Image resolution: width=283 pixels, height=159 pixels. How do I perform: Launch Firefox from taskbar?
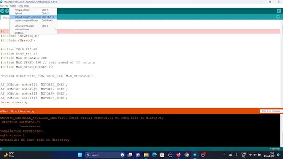pos(179,155)
